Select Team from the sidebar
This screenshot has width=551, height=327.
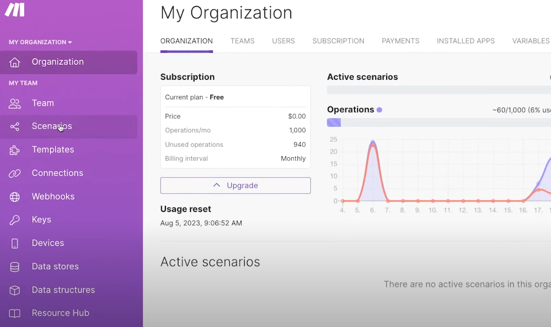[x=43, y=103]
